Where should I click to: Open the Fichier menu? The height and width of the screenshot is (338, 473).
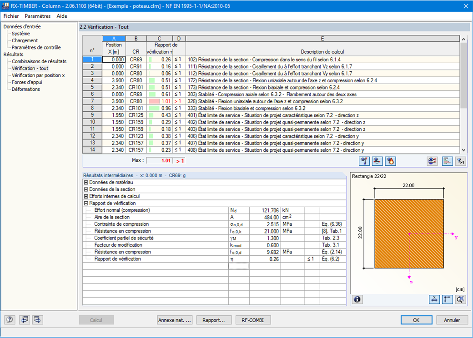[x=11, y=16]
